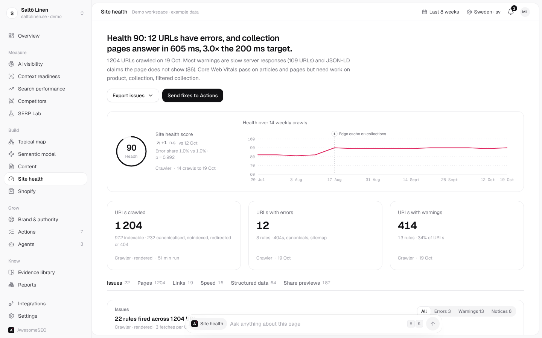Switch to the Pages 1204 tab
542x338 pixels.
[151, 283]
